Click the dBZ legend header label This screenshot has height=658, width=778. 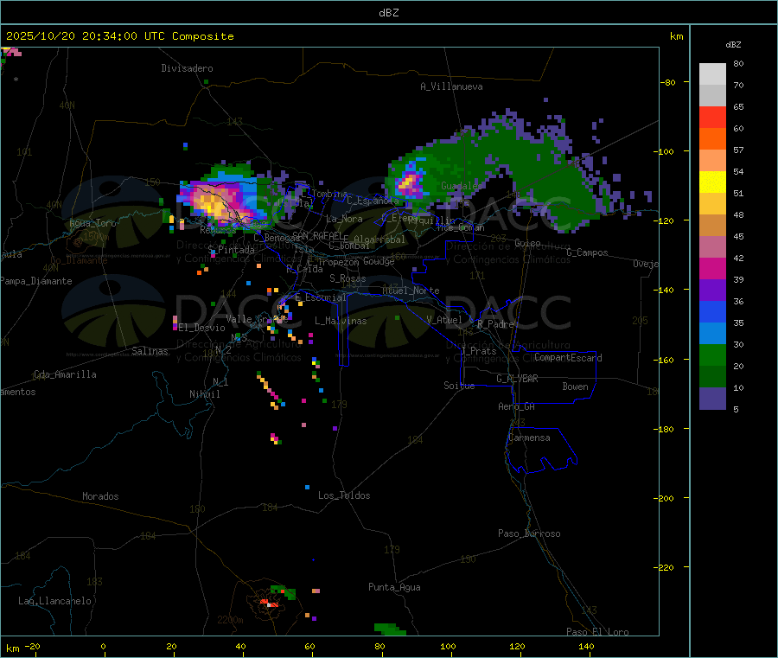click(733, 45)
